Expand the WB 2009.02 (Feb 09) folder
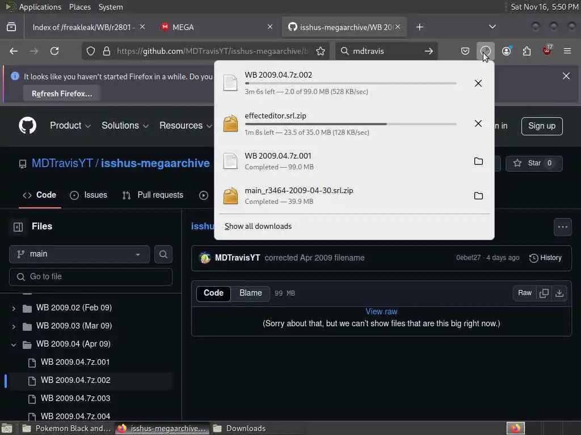581x435 pixels. click(14, 308)
